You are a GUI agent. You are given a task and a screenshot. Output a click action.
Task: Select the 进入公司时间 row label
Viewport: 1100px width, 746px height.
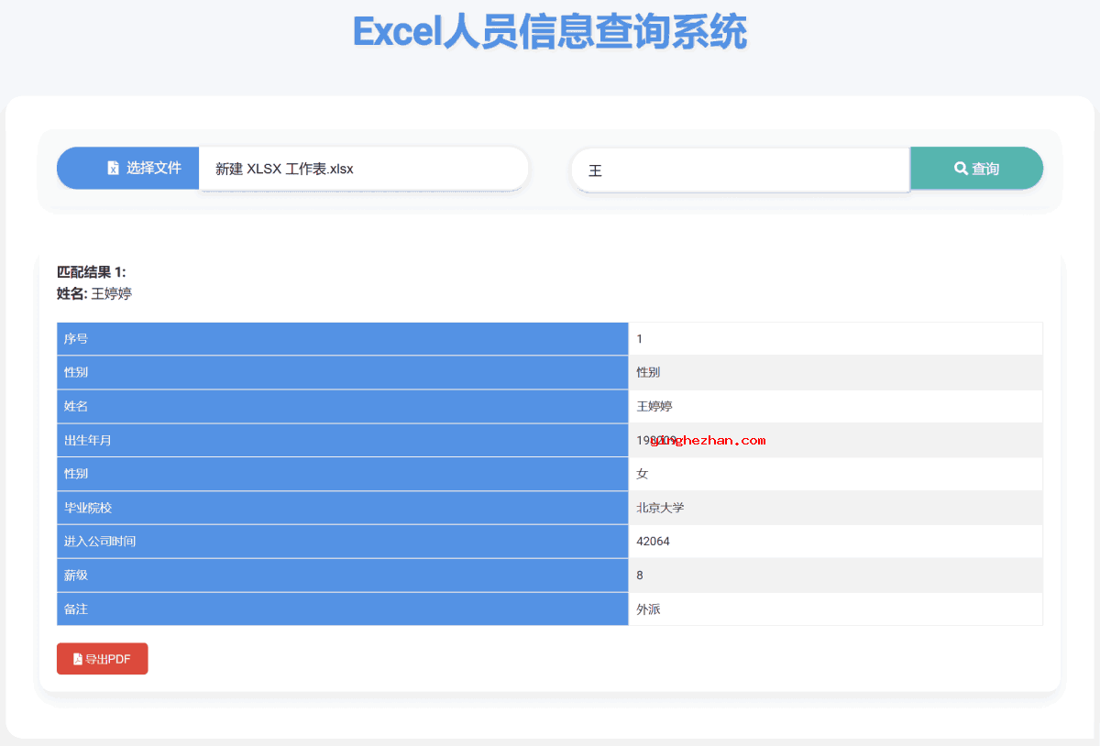tap(342, 542)
